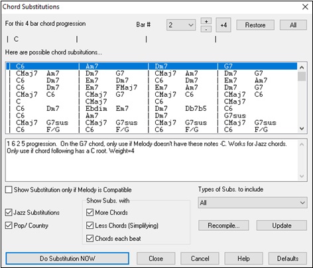Uncheck Pop/ Country checkbox
313x268 pixels.
pos(9,226)
